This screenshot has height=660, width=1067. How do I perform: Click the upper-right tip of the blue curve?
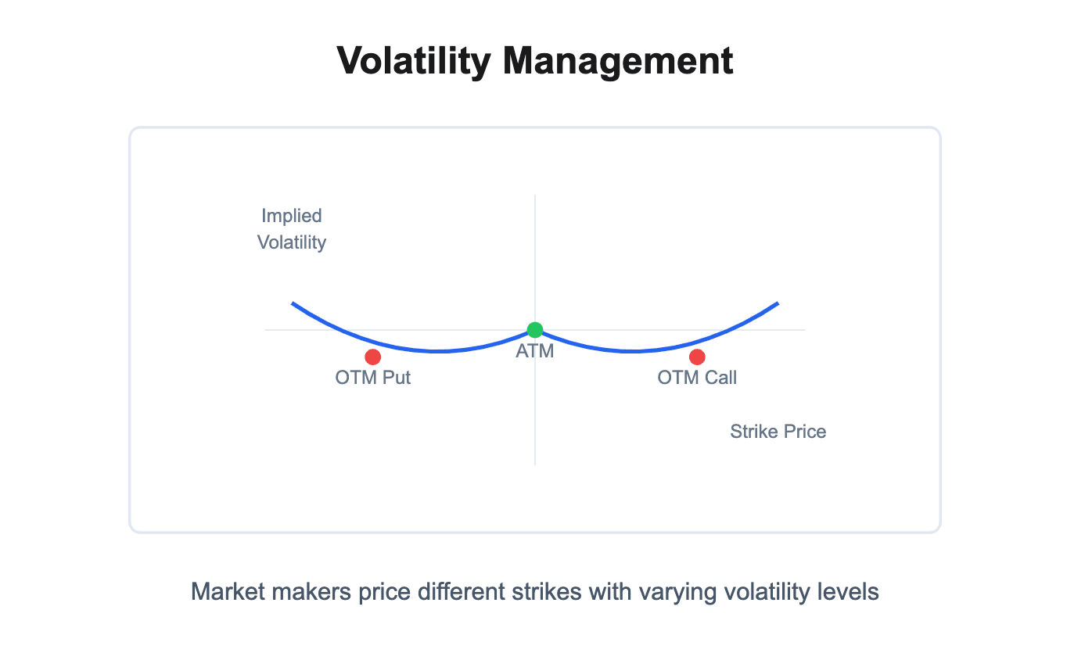point(778,303)
